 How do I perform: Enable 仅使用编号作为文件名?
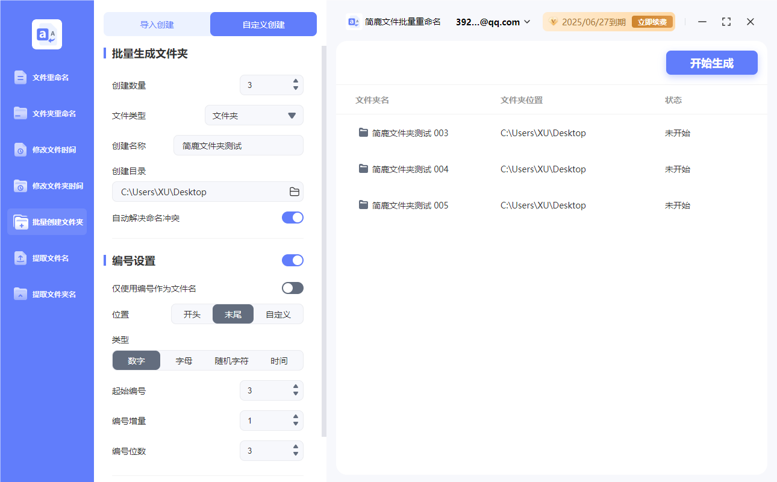pos(293,288)
